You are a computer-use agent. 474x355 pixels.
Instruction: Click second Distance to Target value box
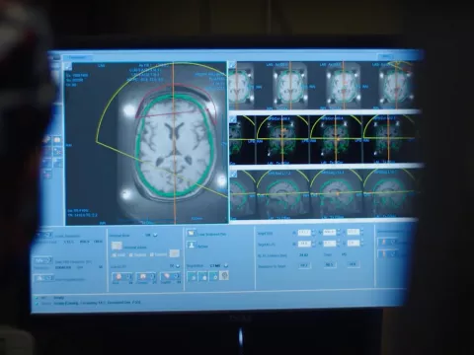coord(329,264)
